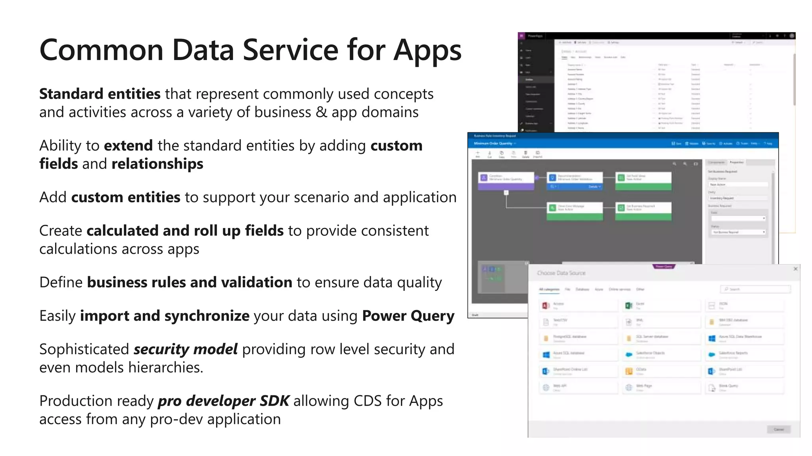Image resolution: width=812 pixels, height=456 pixels.
Task: Choose the Excel data source icon
Action: tap(628, 305)
